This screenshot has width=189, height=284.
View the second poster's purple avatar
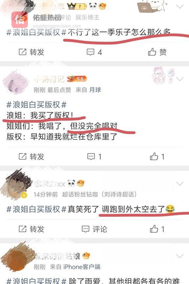coord(15,82)
